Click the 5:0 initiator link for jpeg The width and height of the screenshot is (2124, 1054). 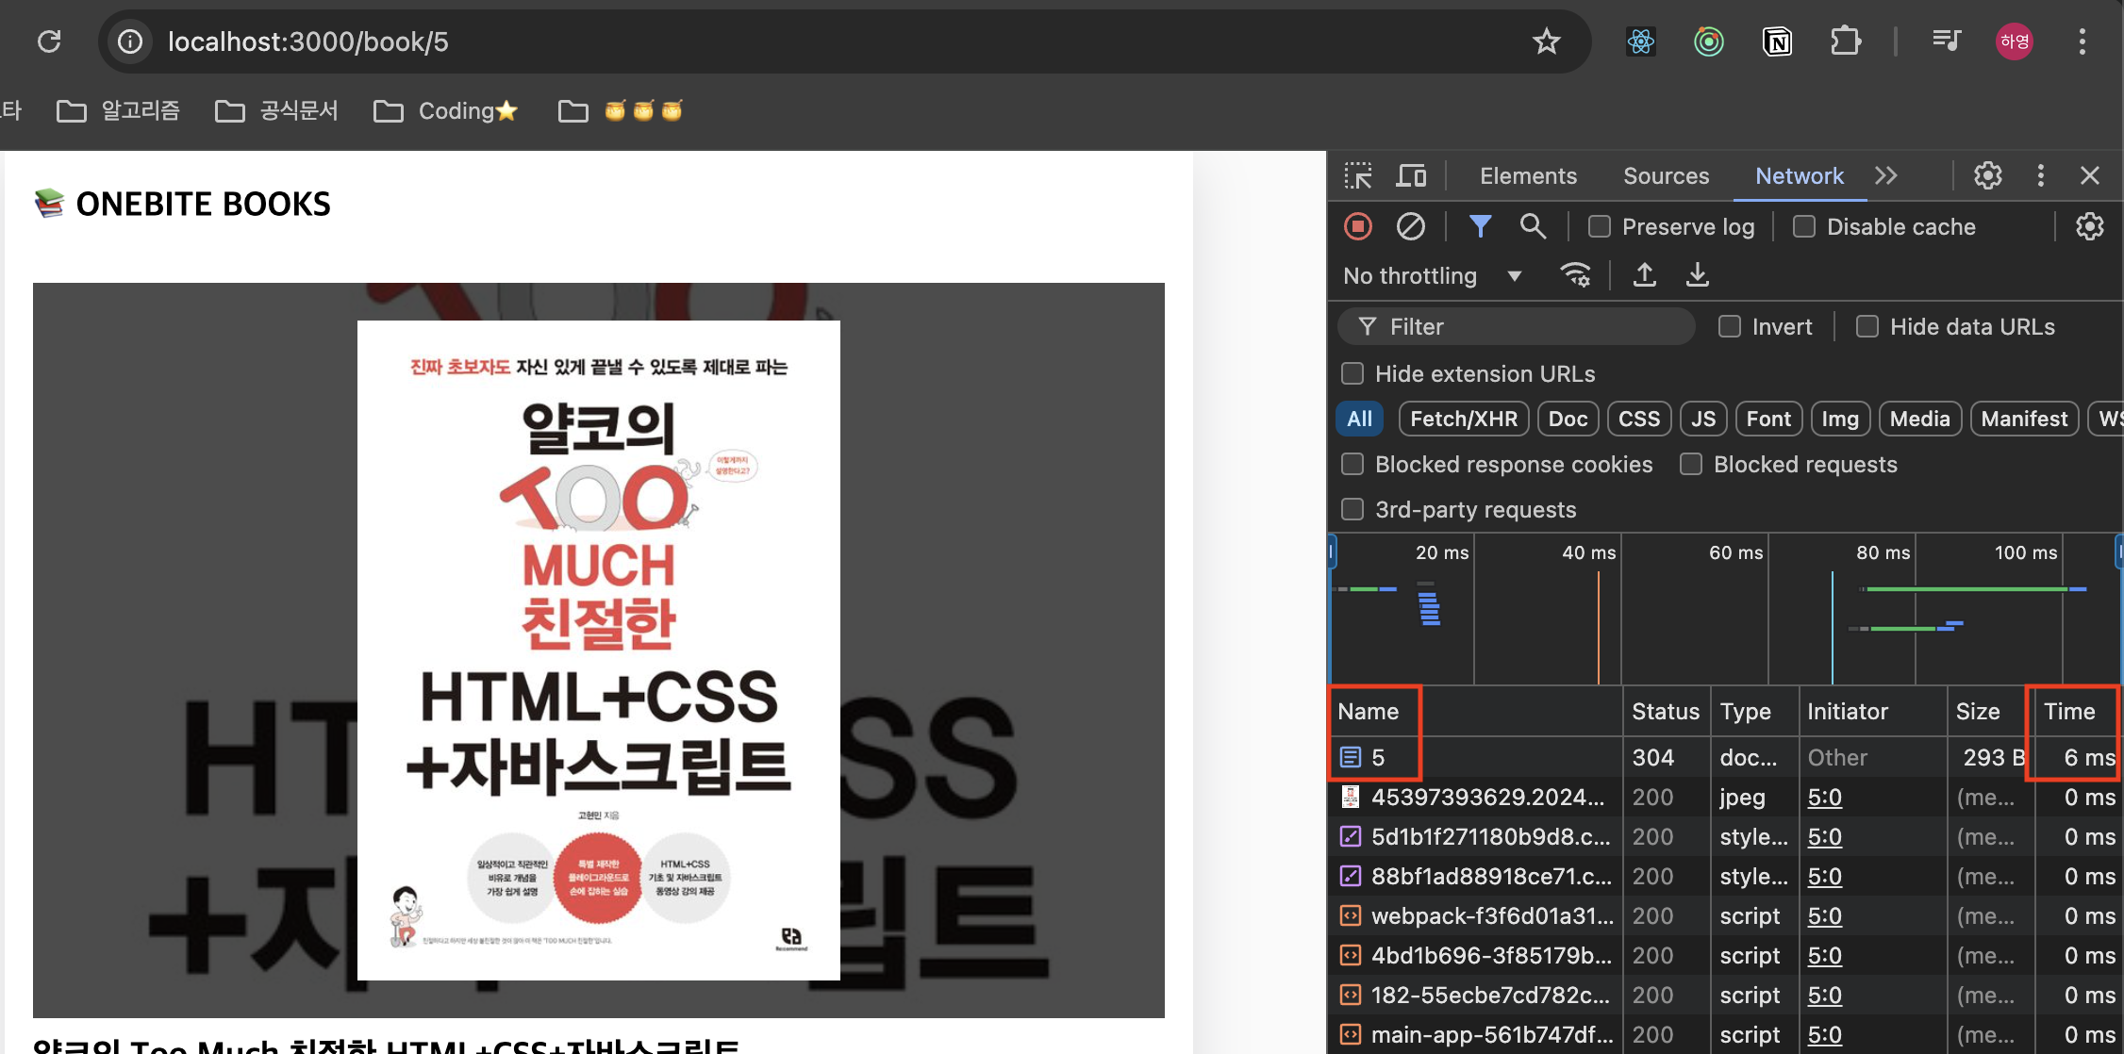click(1824, 798)
